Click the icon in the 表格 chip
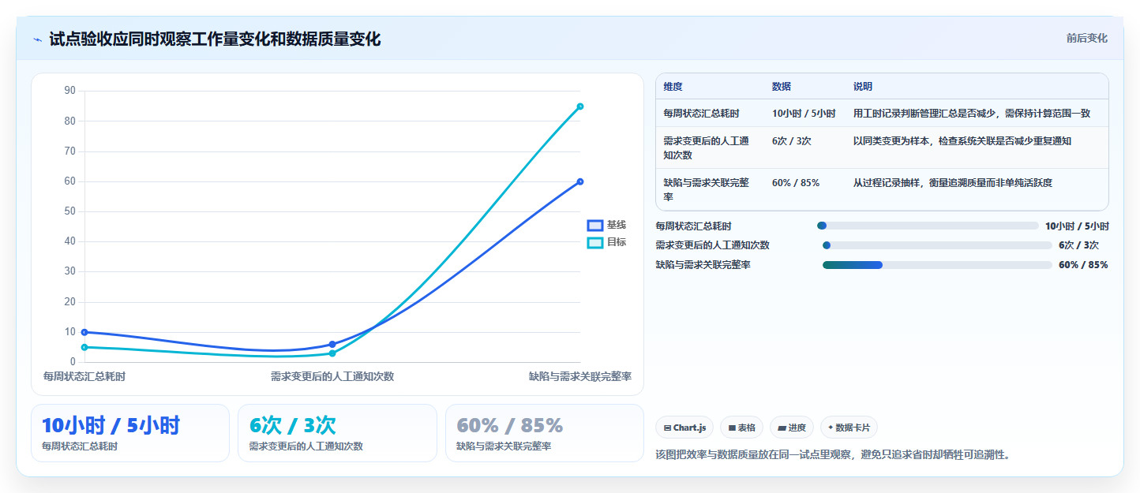This screenshot has height=493, width=1140. pyautogui.click(x=733, y=428)
